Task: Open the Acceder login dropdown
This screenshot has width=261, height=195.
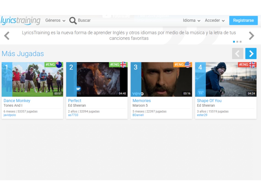Action: (215, 20)
